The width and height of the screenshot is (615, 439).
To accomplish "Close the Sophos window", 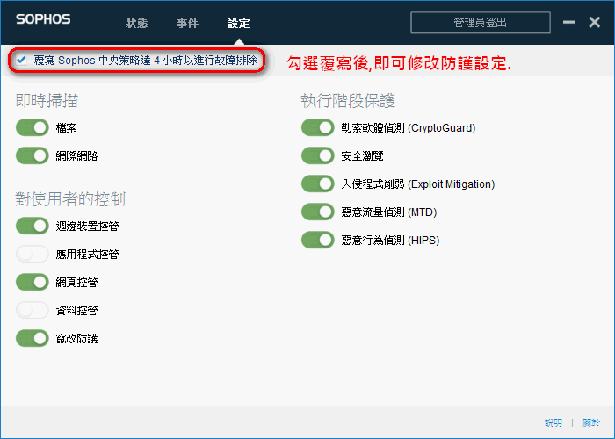I will tap(595, 22).
